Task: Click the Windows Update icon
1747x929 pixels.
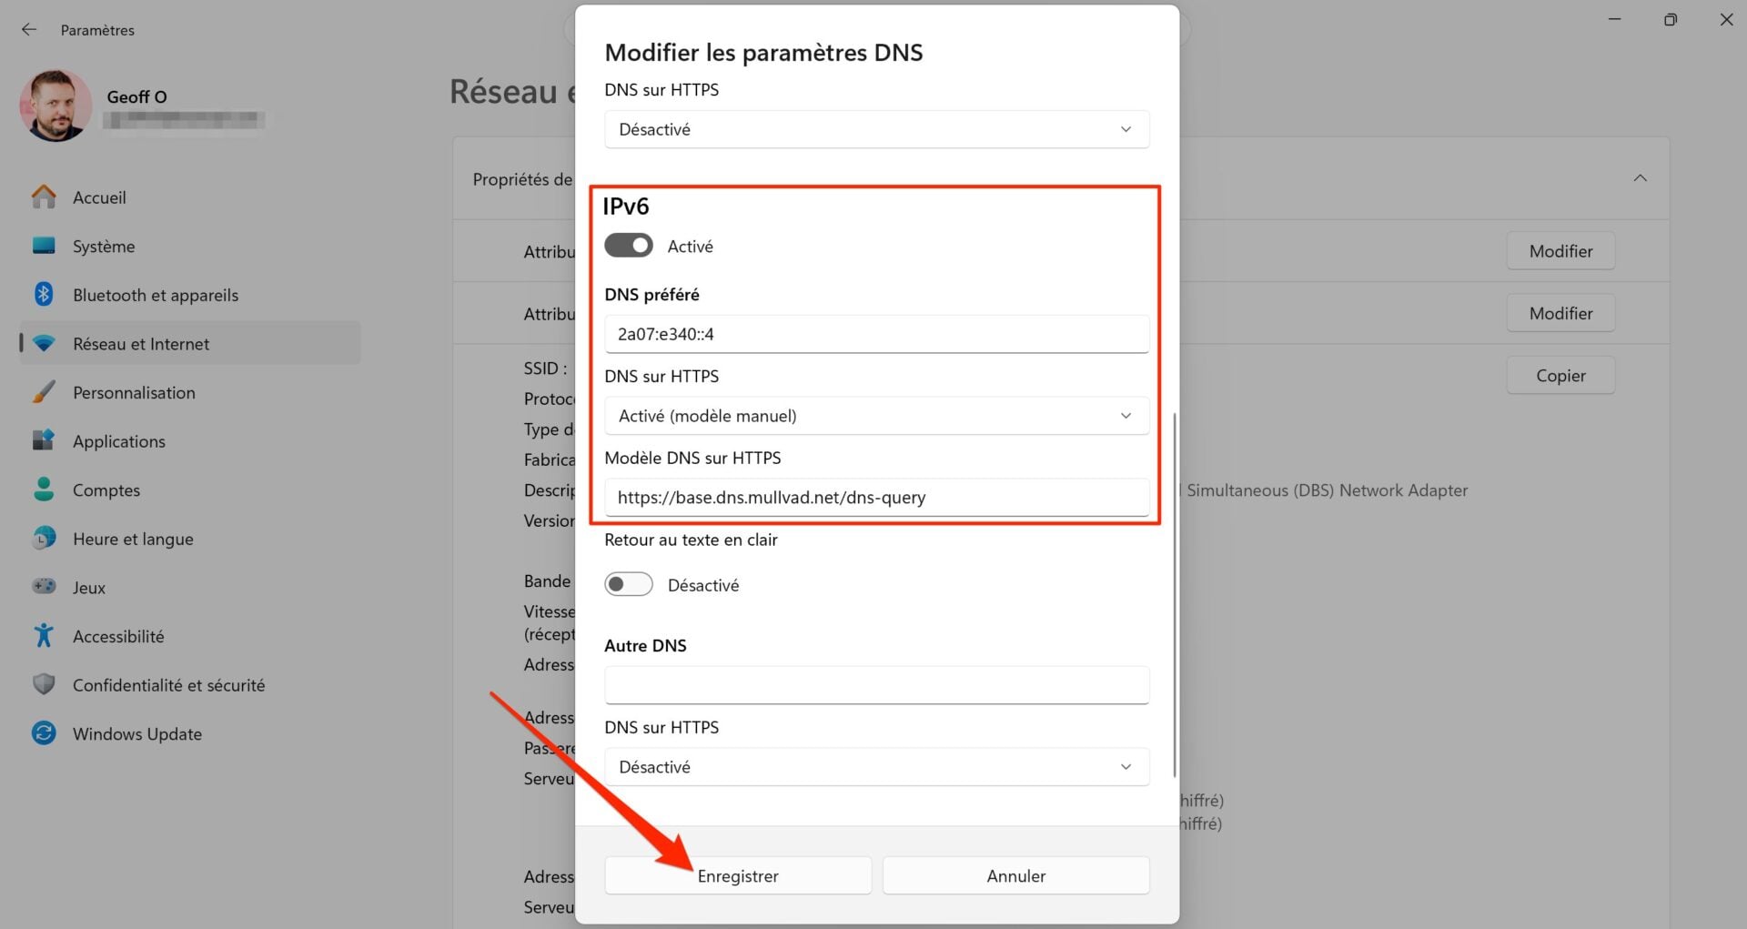Action: click(44, 733)
